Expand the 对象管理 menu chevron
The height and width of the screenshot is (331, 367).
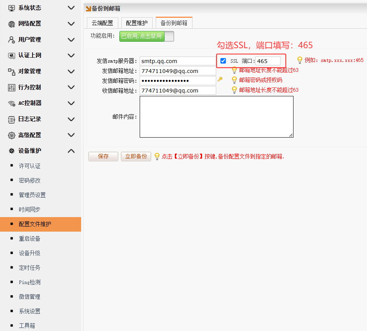pyautogui.click(x=71, y=71)
